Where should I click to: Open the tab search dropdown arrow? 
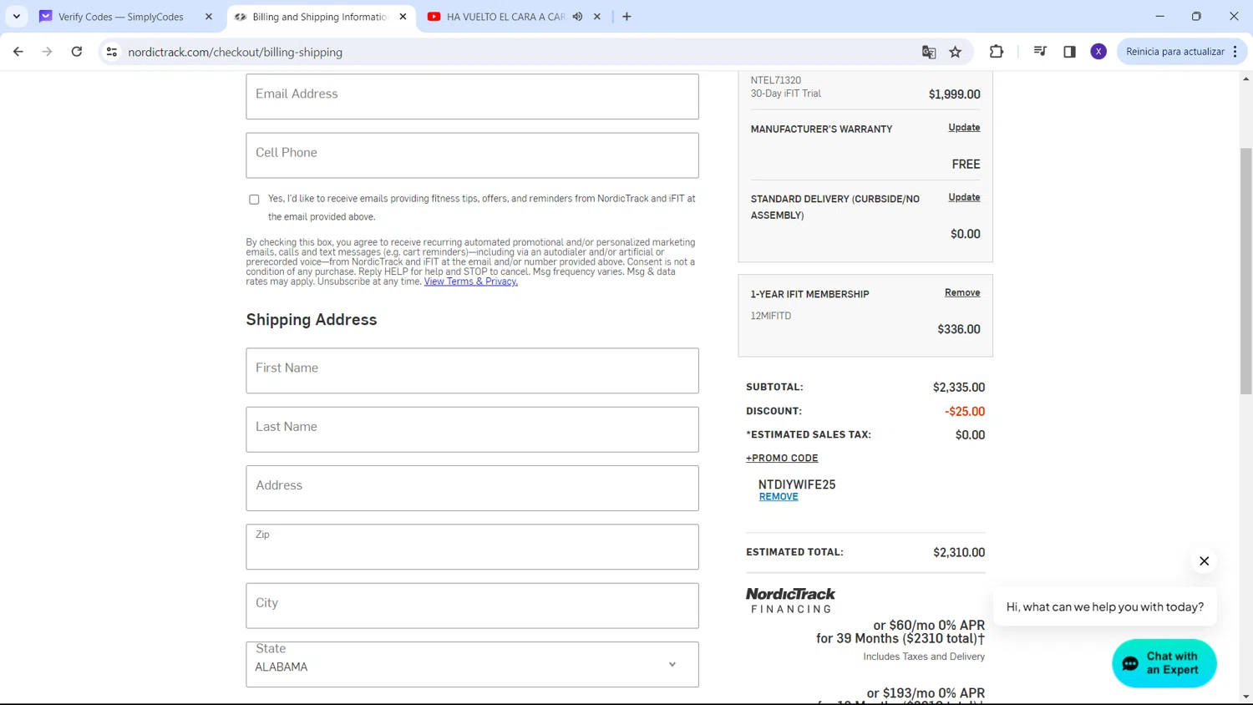[17, 17]
